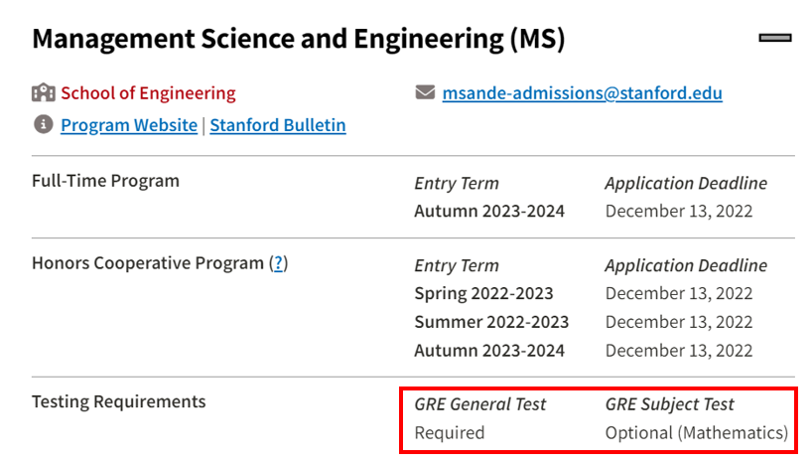The image size is (812, 465).
Task: Click the Testing Requirements label
Action: pyautogui.click(x=118, y=401)
